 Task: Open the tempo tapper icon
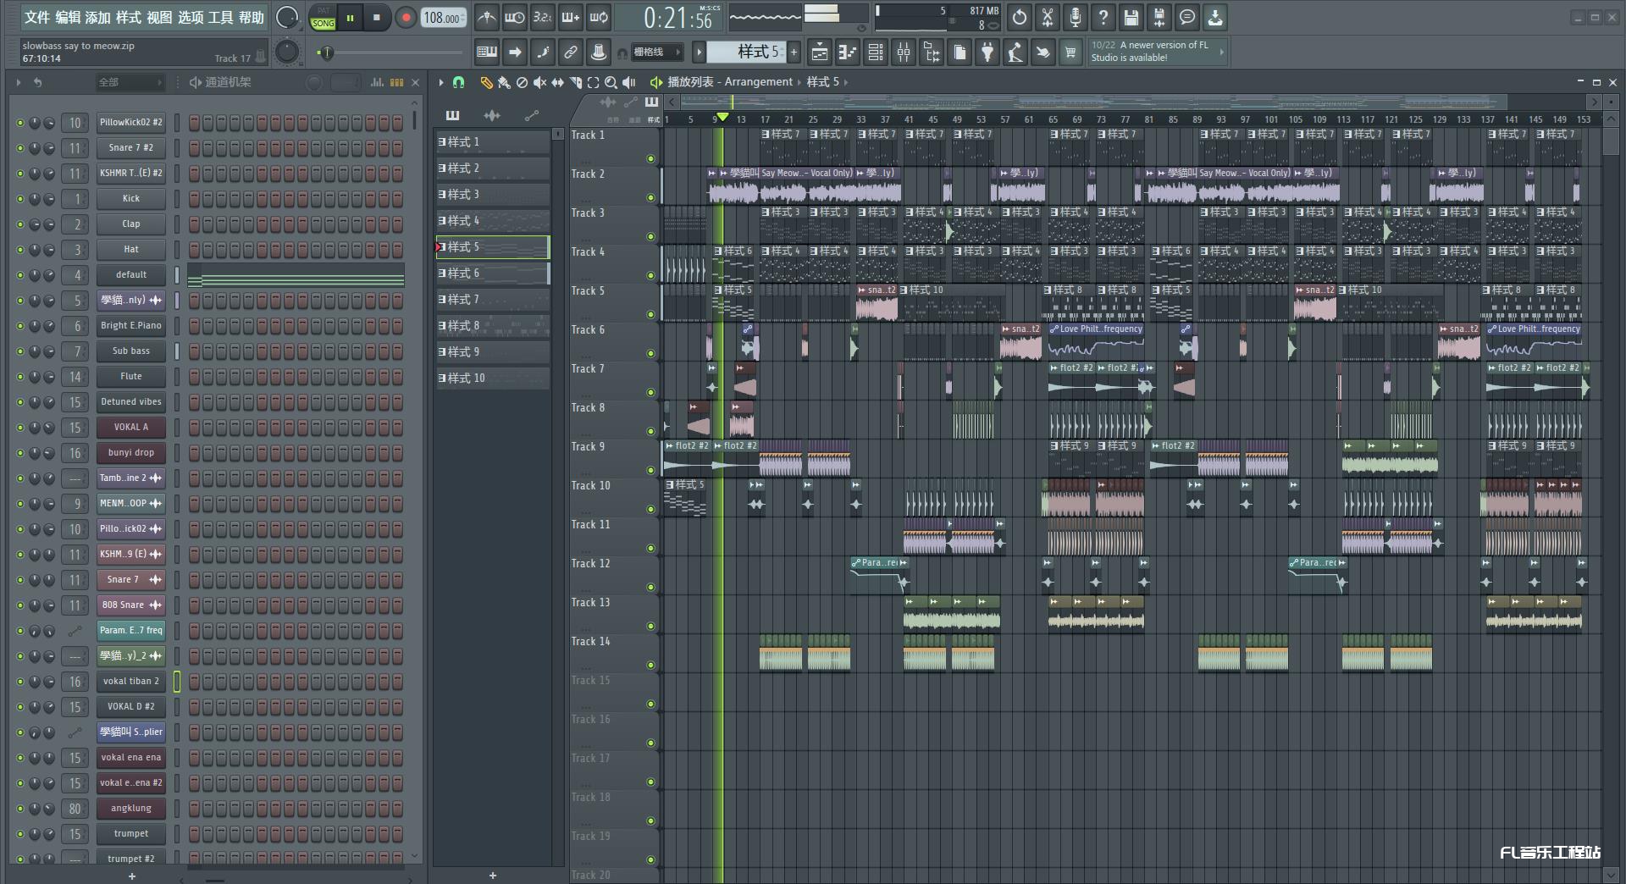[x=1015, y=52]
